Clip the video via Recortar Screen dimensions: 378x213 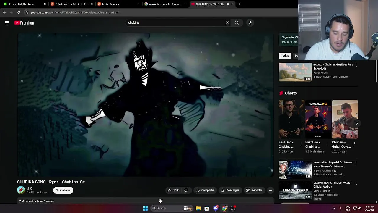click(254, 190)
